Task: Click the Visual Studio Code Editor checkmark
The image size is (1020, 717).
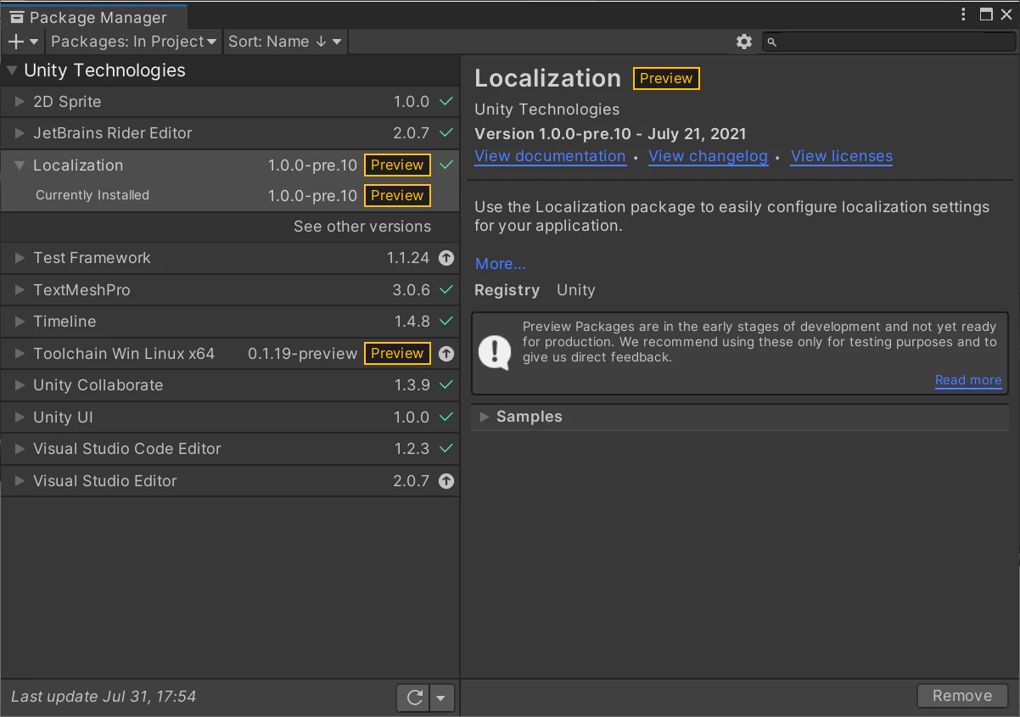Action: pyautogui.click(x=446, y=449)
